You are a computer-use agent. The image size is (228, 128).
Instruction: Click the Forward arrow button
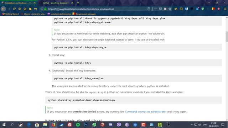pyautogui.click(x=9, y=9)
